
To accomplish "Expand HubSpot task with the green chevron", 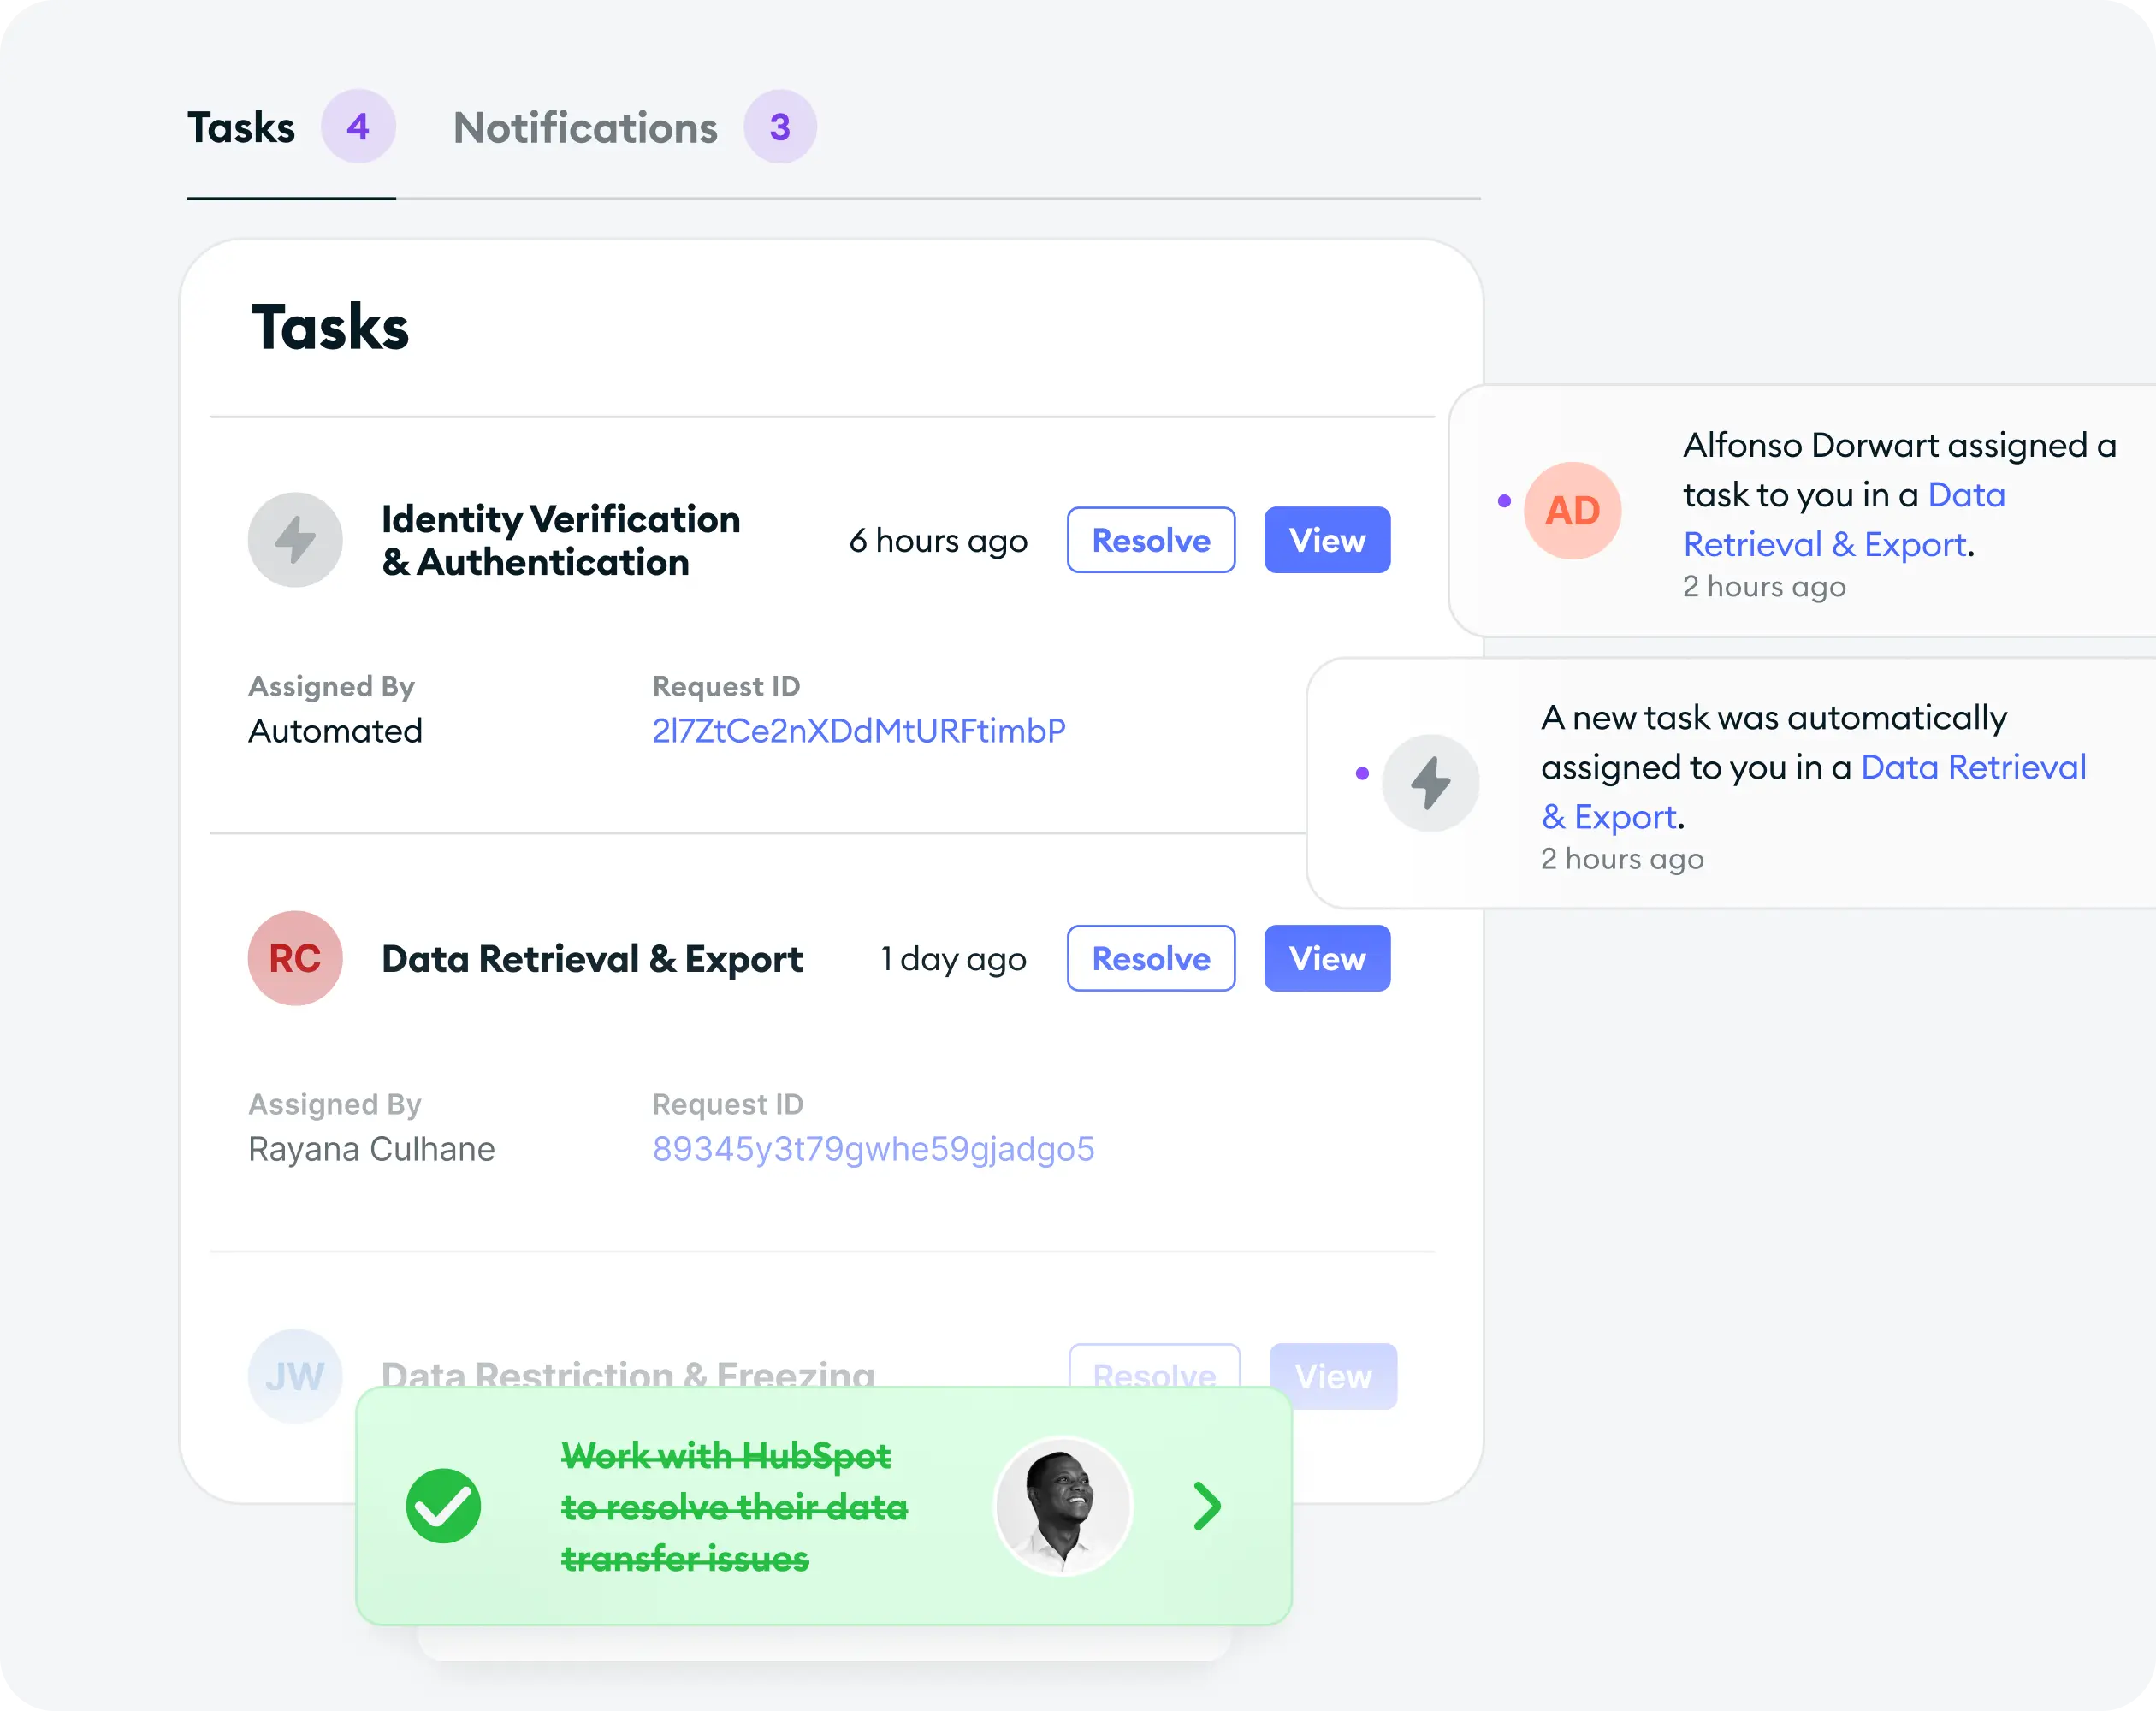I will coord(1207,1506).
